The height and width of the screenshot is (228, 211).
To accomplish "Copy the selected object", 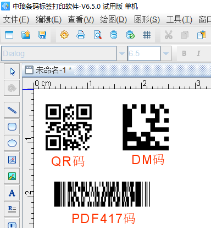I will coord(185,35).
